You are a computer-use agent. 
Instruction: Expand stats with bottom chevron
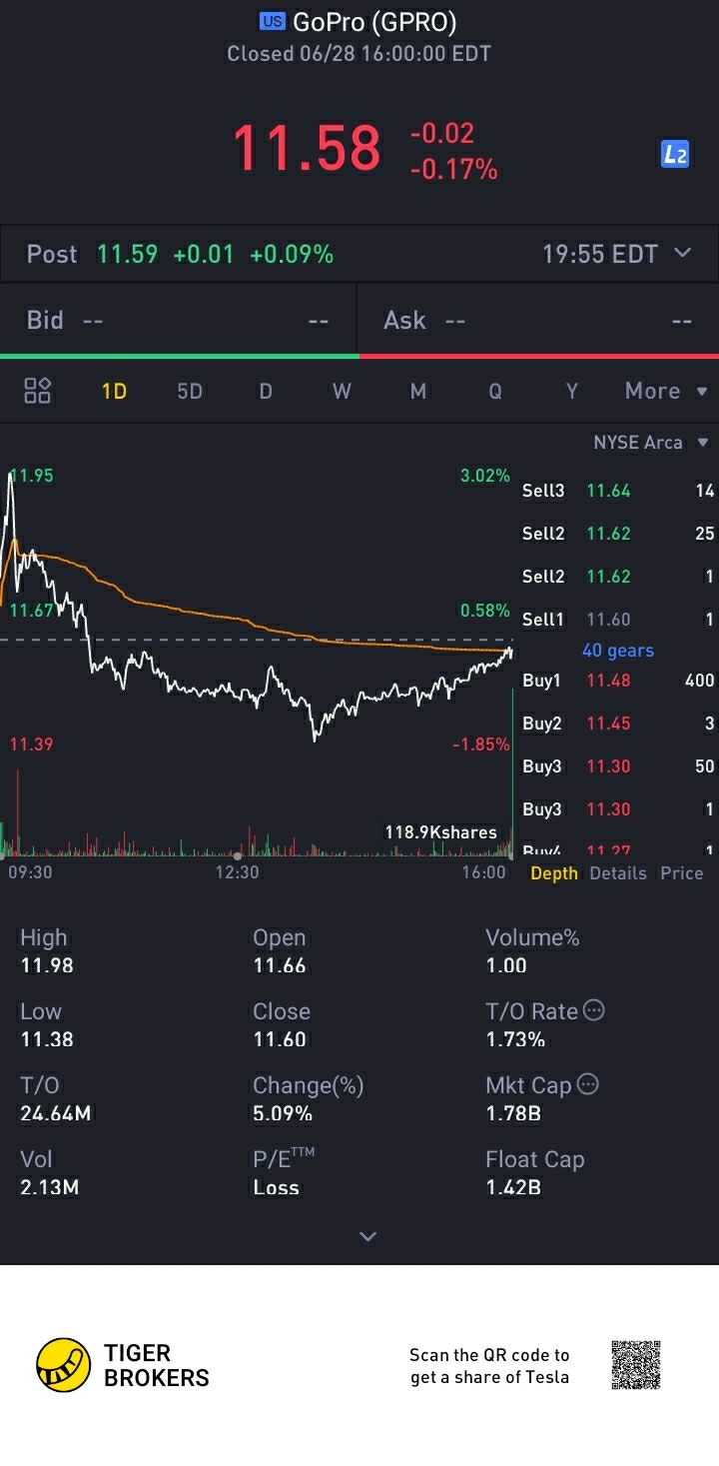367,1236
